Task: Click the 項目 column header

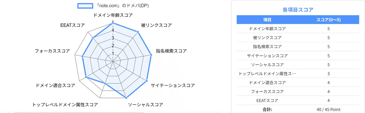Action: (x=267, y=20)
